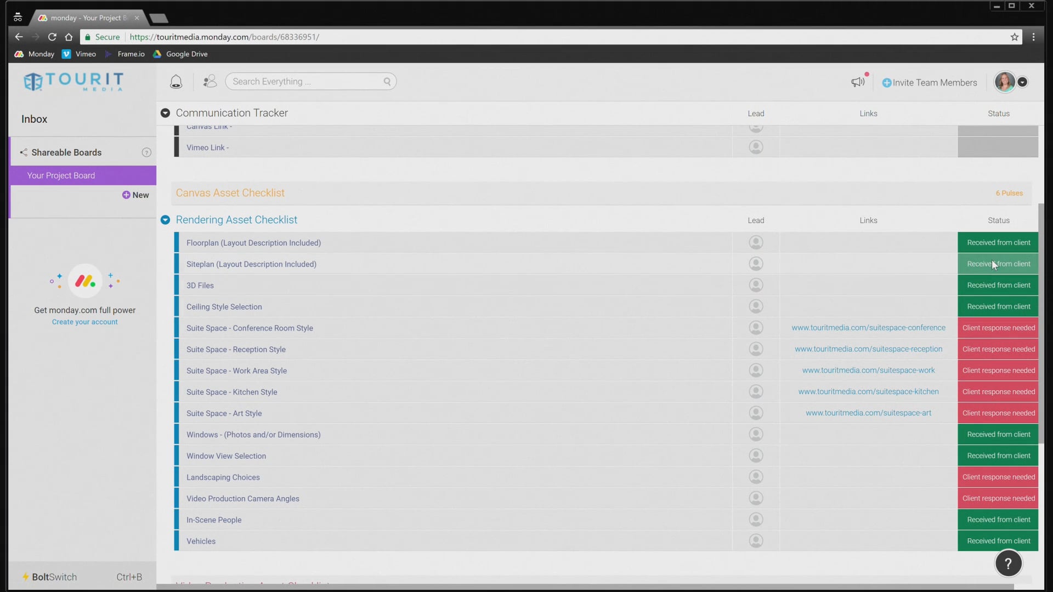Viewport: 1053px width, 592px height.
Task: Click the green In-Scene People status cell
Action: tap(998, 520)
